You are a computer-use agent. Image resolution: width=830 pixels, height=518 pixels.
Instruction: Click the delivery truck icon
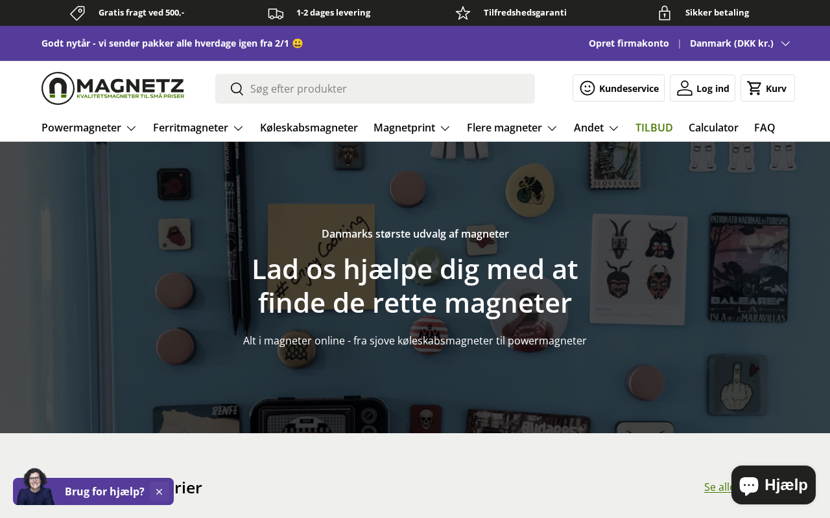tap(276, 13)
